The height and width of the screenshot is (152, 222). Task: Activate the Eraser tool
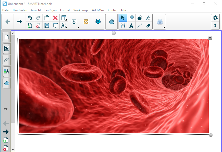(x=148, y=26)
